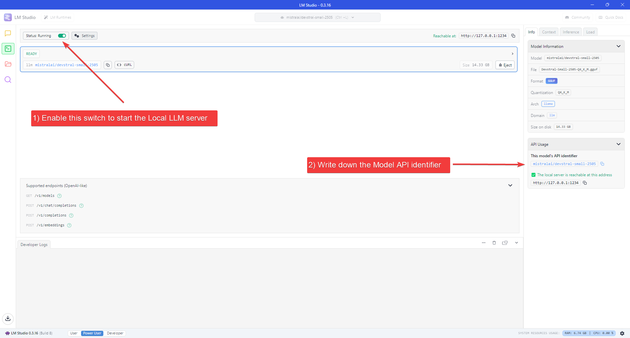Click the LM Studio logo icon
Image resolution: width=630 pixels, height=338 pixels.
[x=8, y=17]
